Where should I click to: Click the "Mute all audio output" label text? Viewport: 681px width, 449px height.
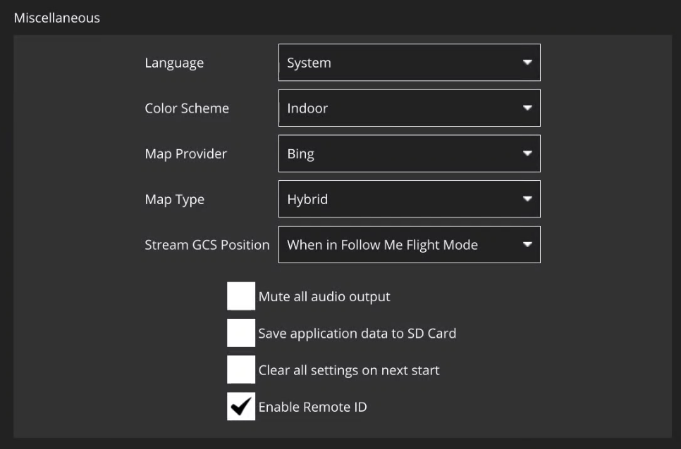(324, 296)
